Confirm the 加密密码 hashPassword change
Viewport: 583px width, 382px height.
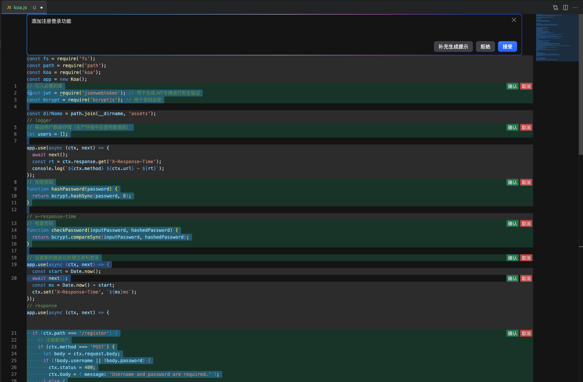(x=513, y=183)
